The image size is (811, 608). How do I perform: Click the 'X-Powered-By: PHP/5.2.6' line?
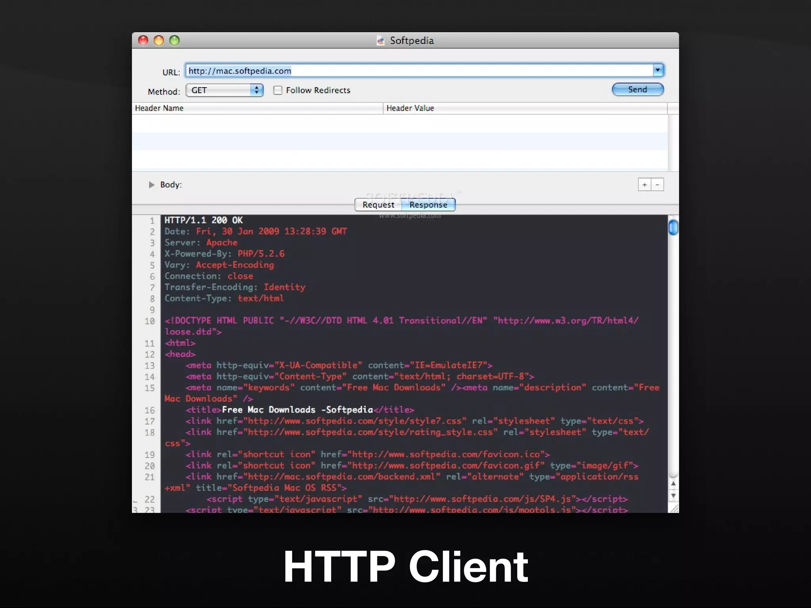point(225,254)
